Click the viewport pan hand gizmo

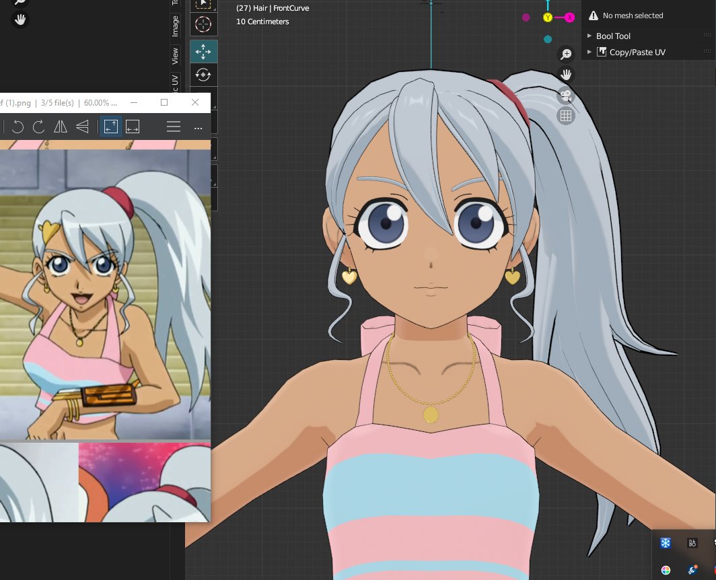click(x=566, y=75)
